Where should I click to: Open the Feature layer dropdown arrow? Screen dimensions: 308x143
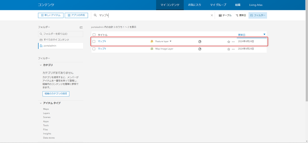170,41
